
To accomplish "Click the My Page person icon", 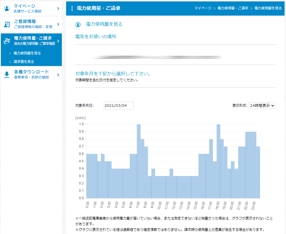I will (7, 8).
